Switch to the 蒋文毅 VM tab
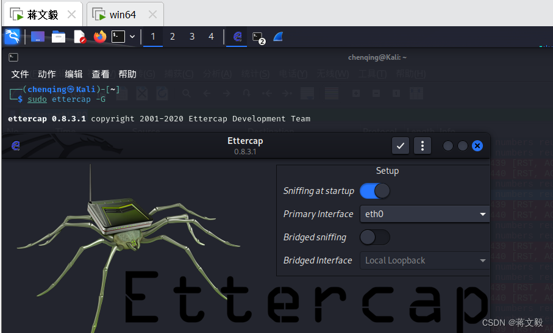This screenshot has height=333, width=553. click(x=43, y=15)
